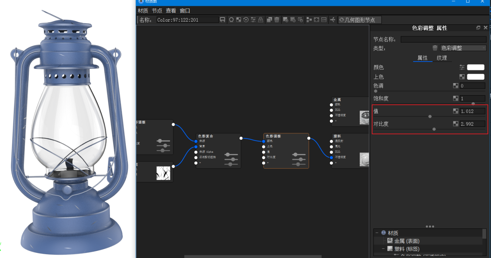Select 塑料 (标签) in the material tree
491x258 pixels.
click(407, 249)
